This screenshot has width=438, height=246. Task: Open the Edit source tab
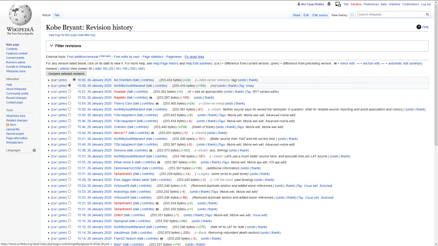coord(320,15)
